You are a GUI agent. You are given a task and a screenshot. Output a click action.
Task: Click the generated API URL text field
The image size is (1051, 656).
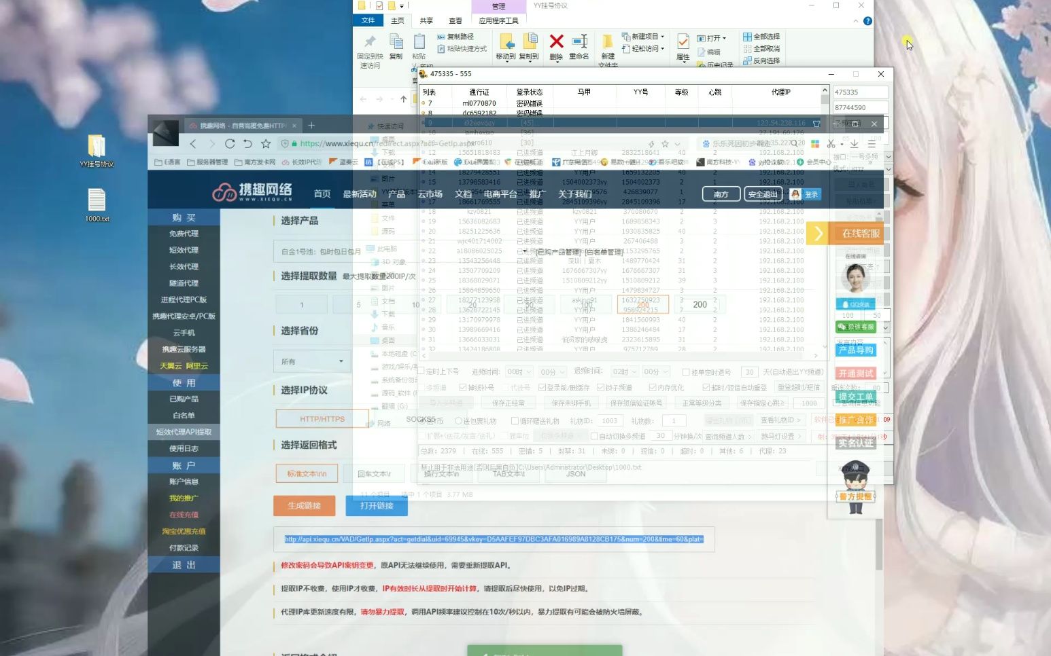[x=494, y=539]
